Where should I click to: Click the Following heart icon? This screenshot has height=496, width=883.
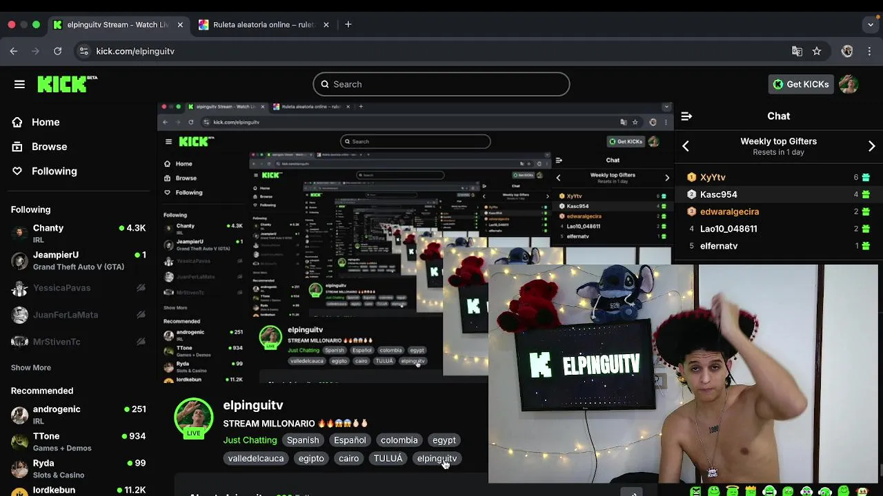[x=17, y=171]
